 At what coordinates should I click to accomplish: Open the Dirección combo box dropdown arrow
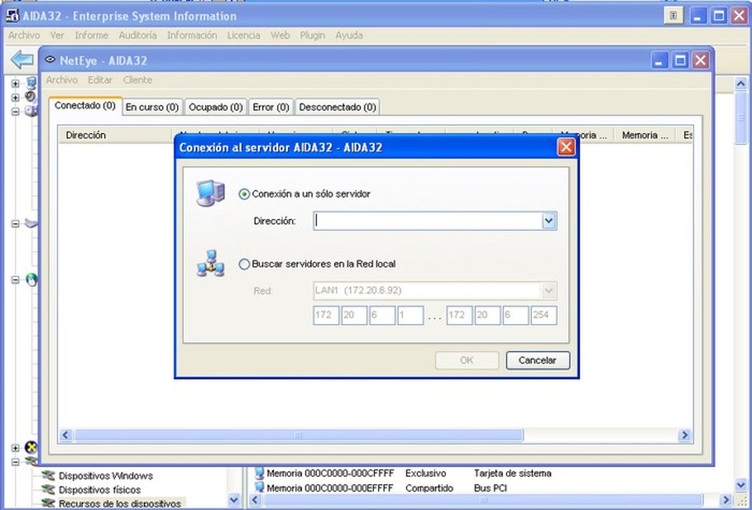[549, 221]
